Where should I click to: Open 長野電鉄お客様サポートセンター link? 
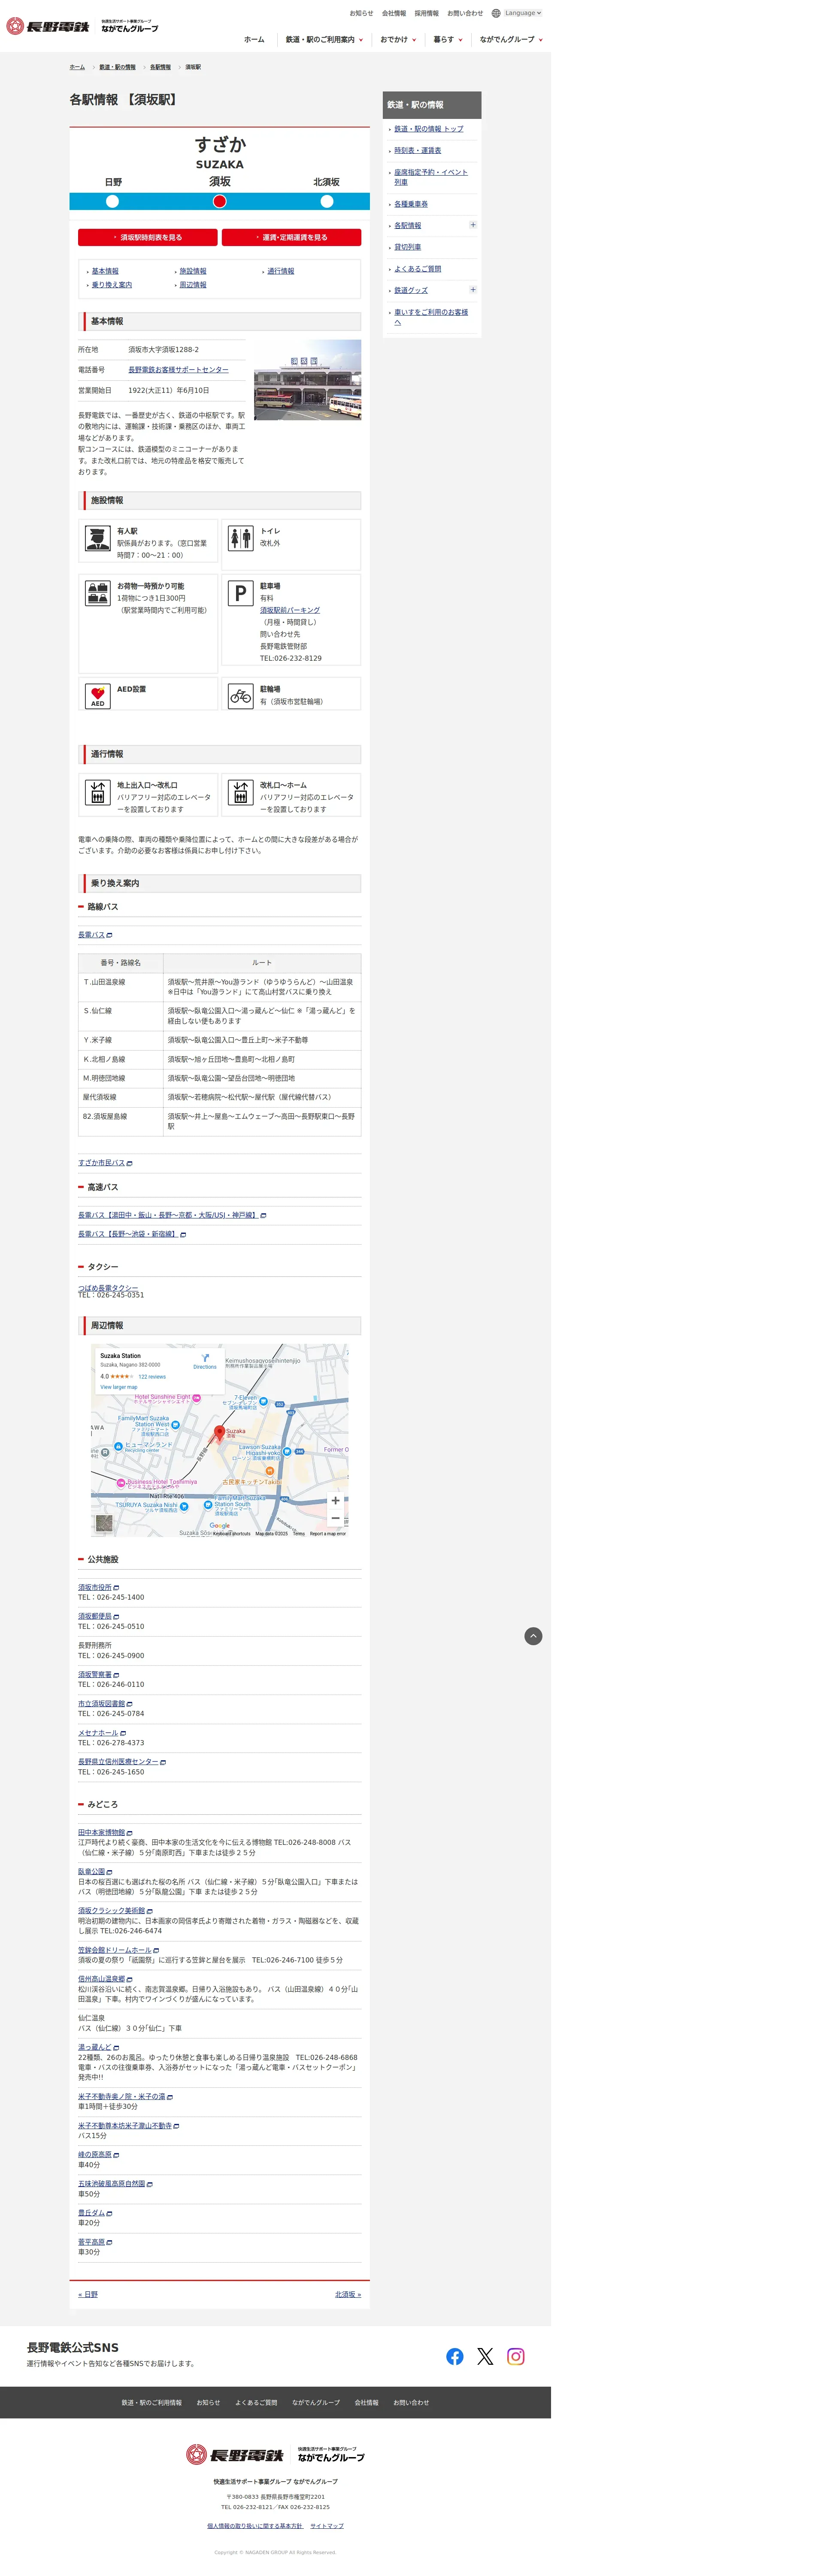(x=178, y=370)
